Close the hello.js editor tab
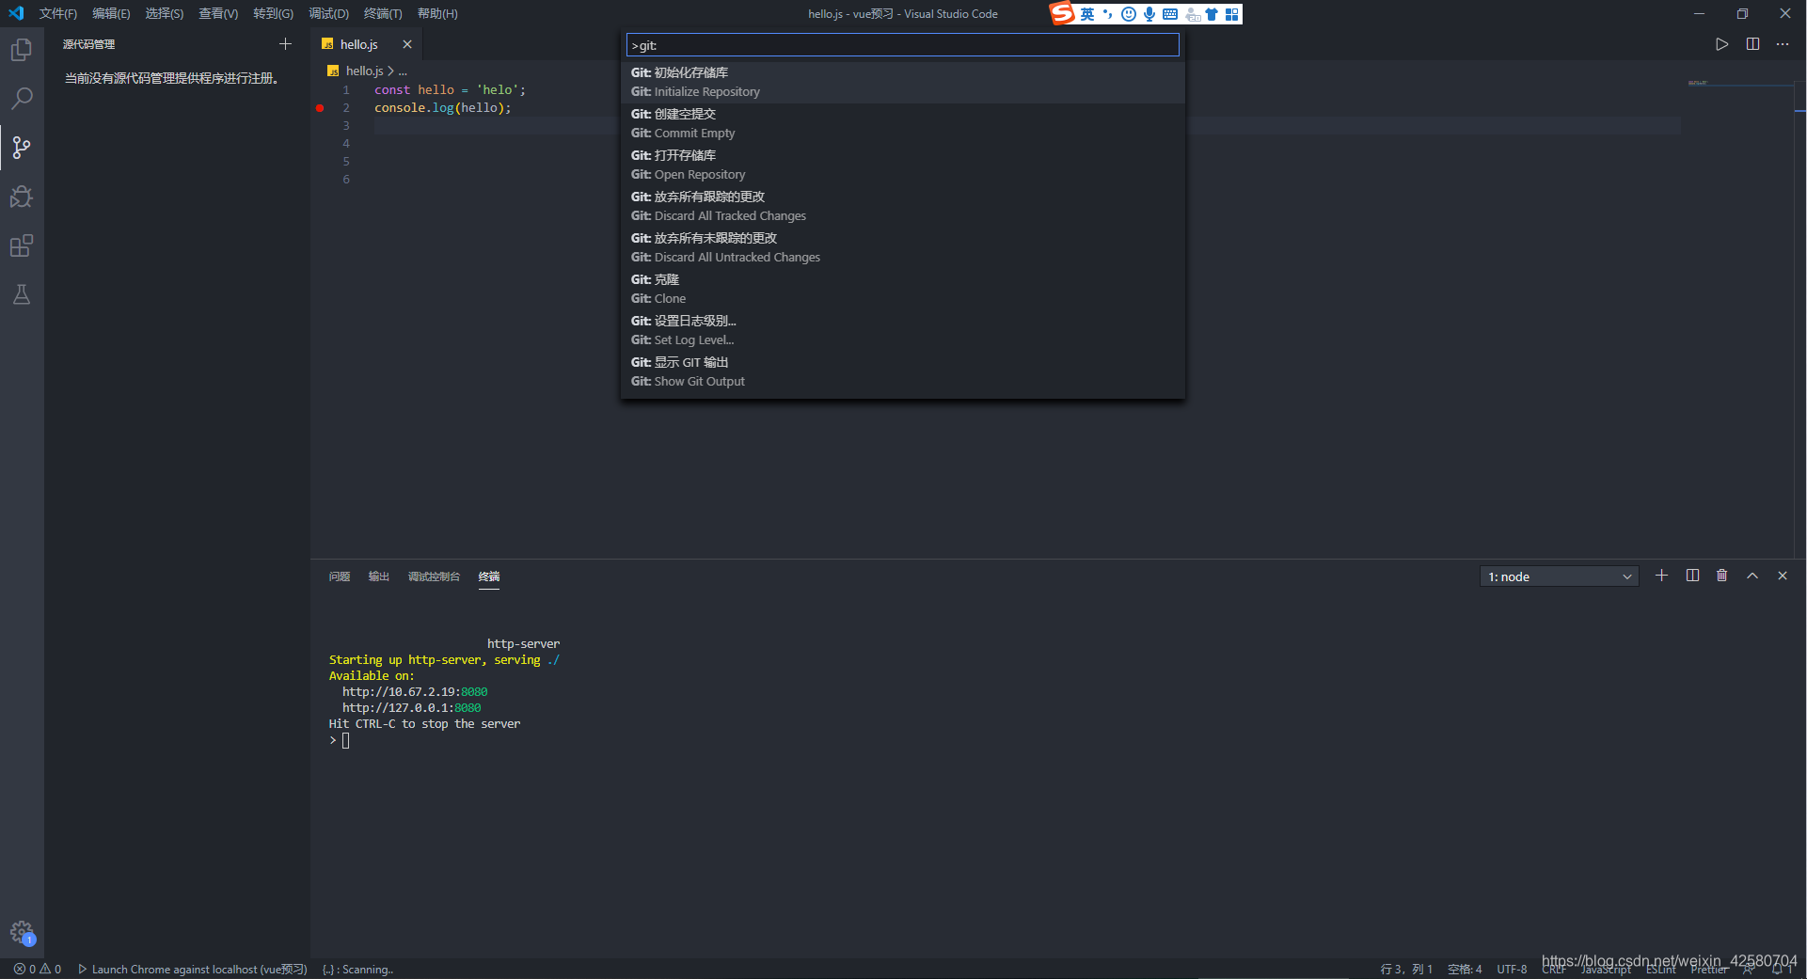 (407, 44)
